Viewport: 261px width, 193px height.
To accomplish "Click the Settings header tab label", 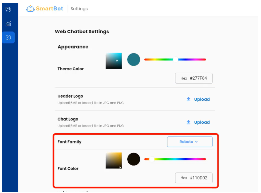I will 79,9.
